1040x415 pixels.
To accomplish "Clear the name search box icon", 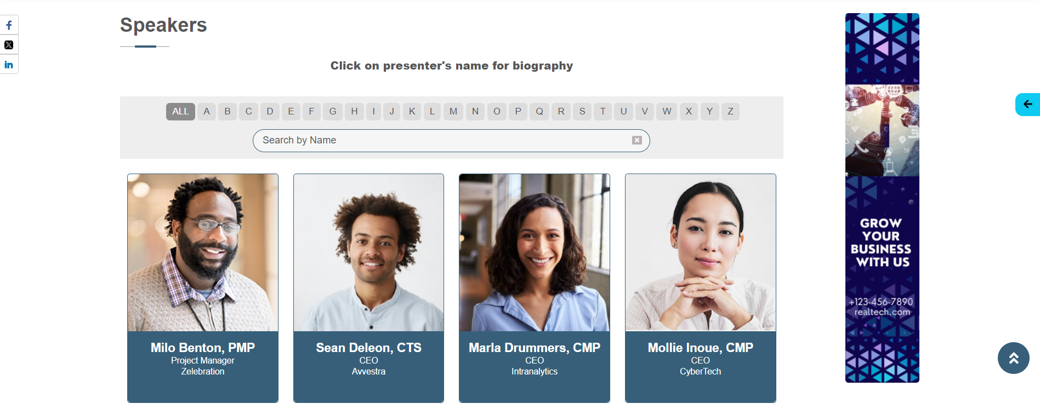I will (636, 140).
